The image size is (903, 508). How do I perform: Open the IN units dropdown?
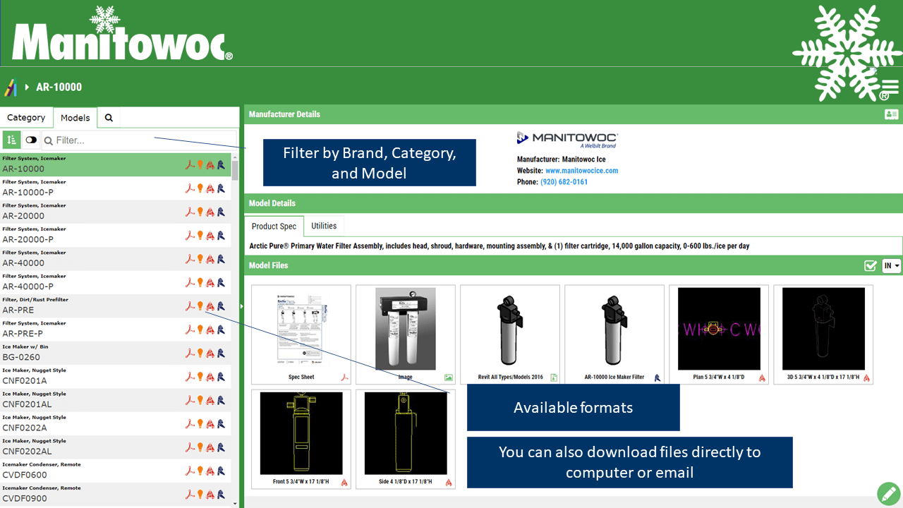[892, 266]
